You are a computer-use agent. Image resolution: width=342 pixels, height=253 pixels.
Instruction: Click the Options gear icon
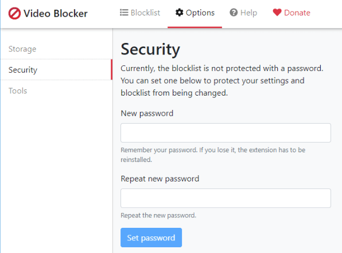coord(179,13)
